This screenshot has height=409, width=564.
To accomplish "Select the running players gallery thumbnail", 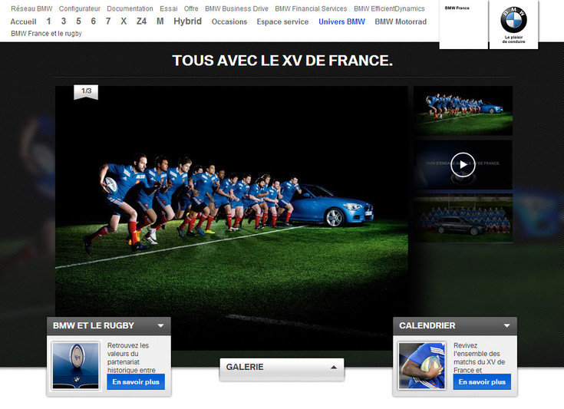I will (463, 110).
